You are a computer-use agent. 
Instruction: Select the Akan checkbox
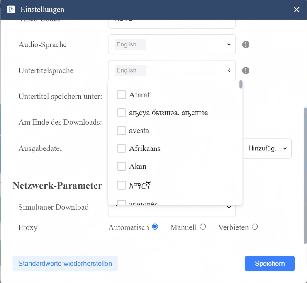tap(122, 167)
